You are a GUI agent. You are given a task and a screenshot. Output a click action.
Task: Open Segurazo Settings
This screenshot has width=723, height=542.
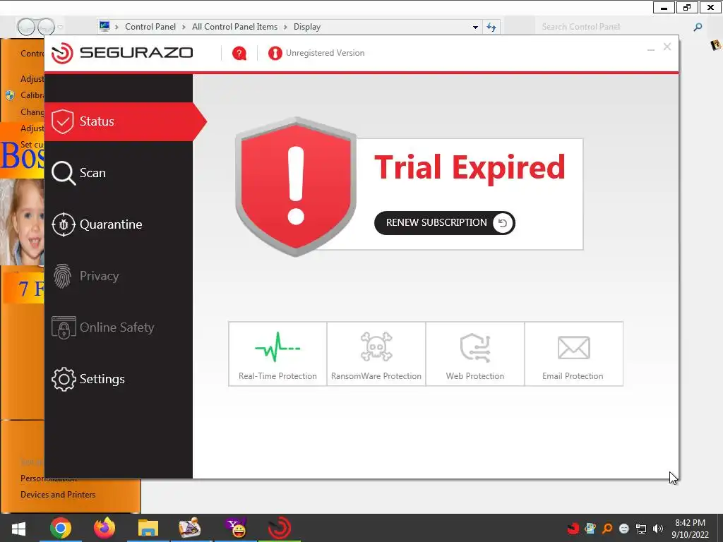click(119, 379)
